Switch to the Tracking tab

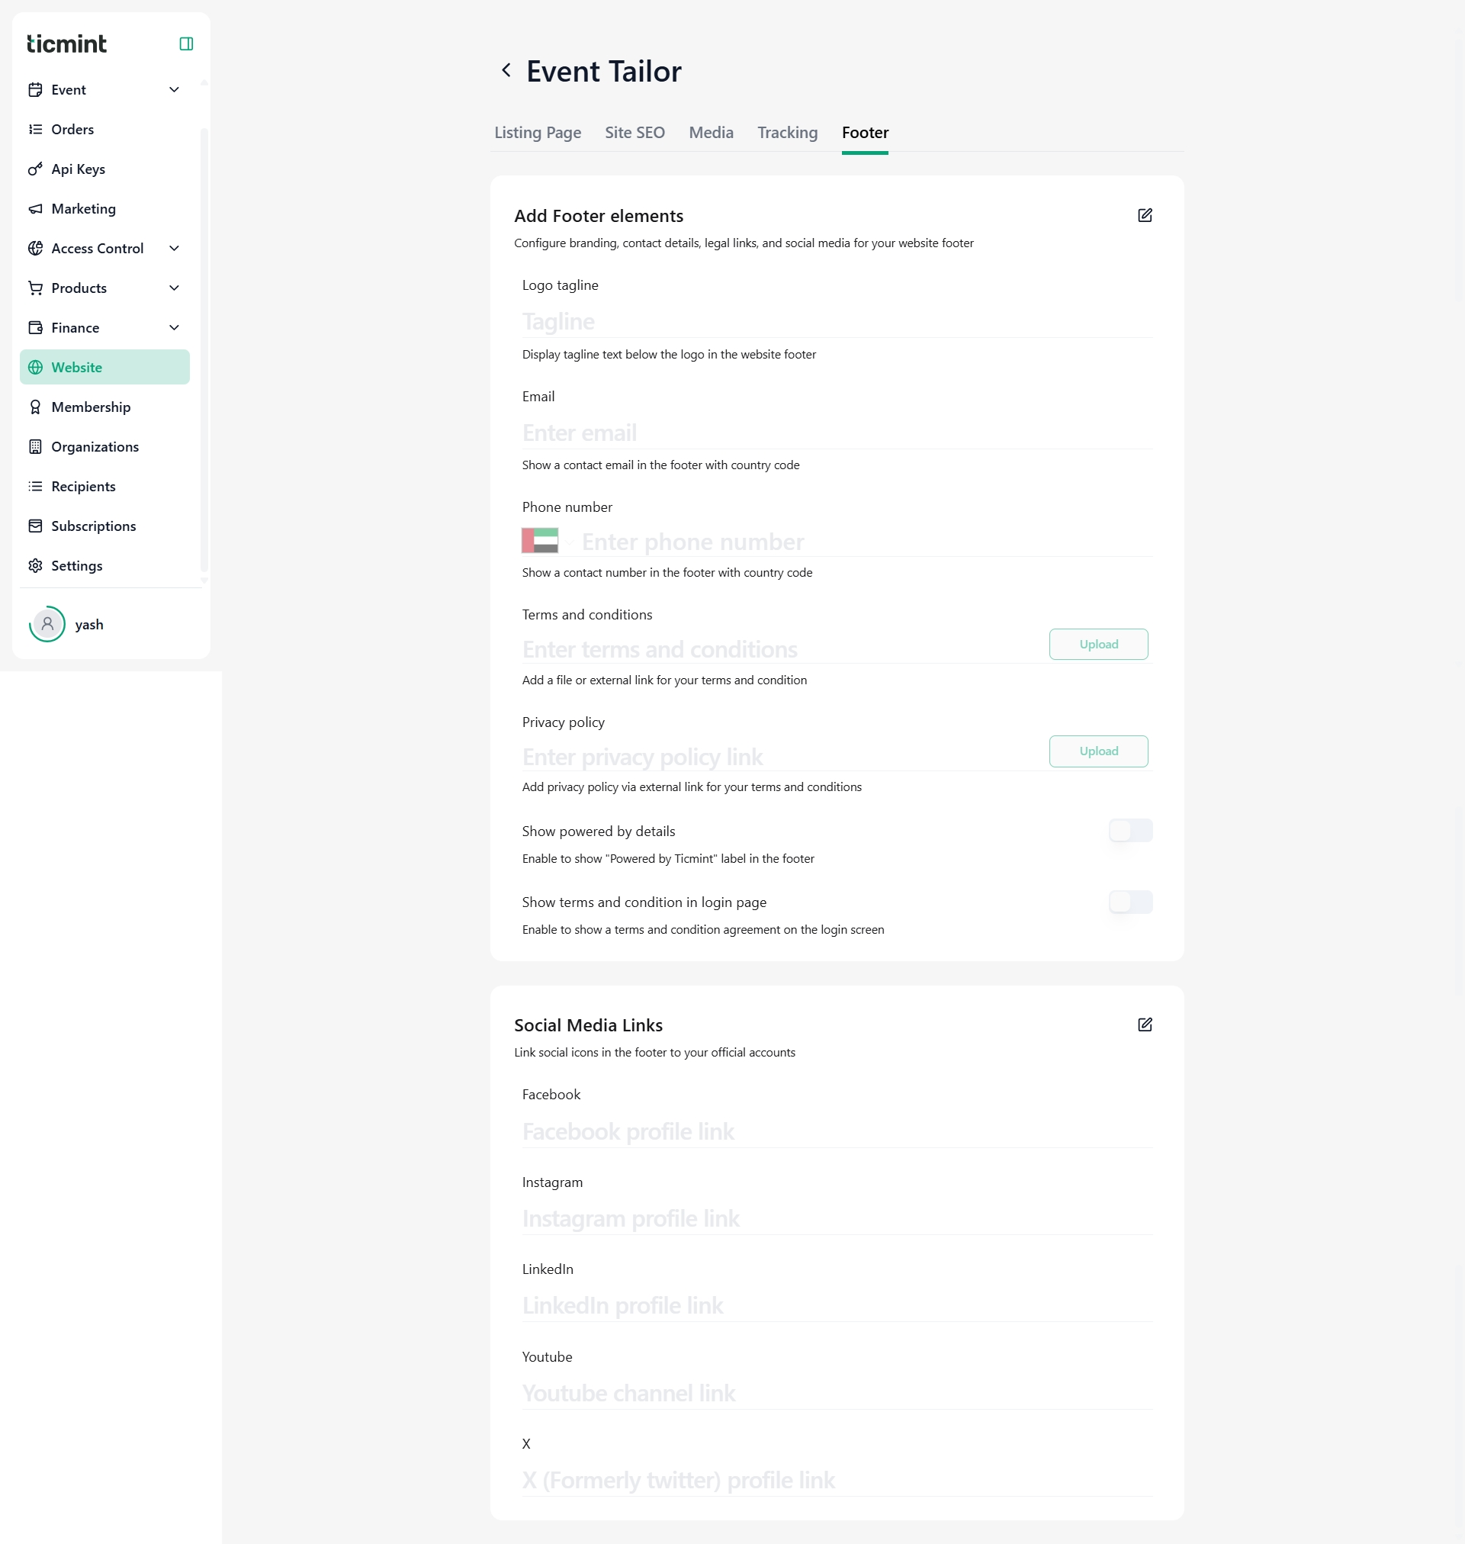click(787, 133)
